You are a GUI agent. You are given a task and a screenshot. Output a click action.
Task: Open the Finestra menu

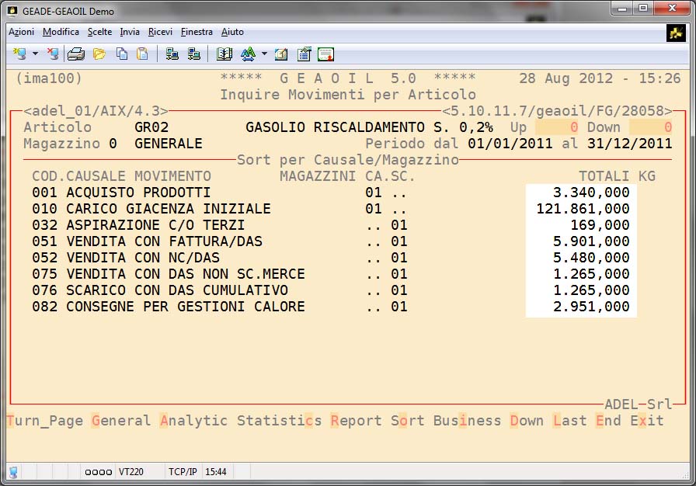click(x=197, y=32)
